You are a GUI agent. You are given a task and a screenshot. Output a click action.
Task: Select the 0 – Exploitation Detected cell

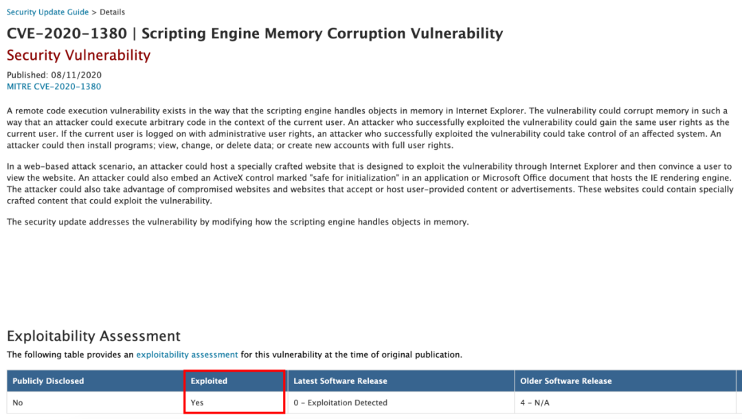(340, 403)
